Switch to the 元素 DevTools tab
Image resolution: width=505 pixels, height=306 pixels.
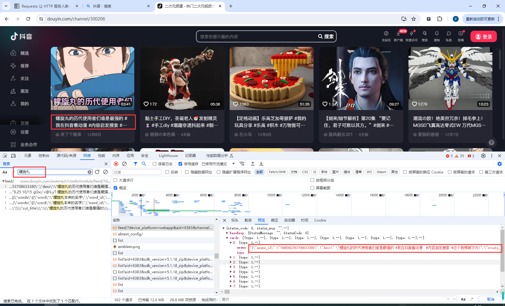pyautogui.click(x=28, y=156)
